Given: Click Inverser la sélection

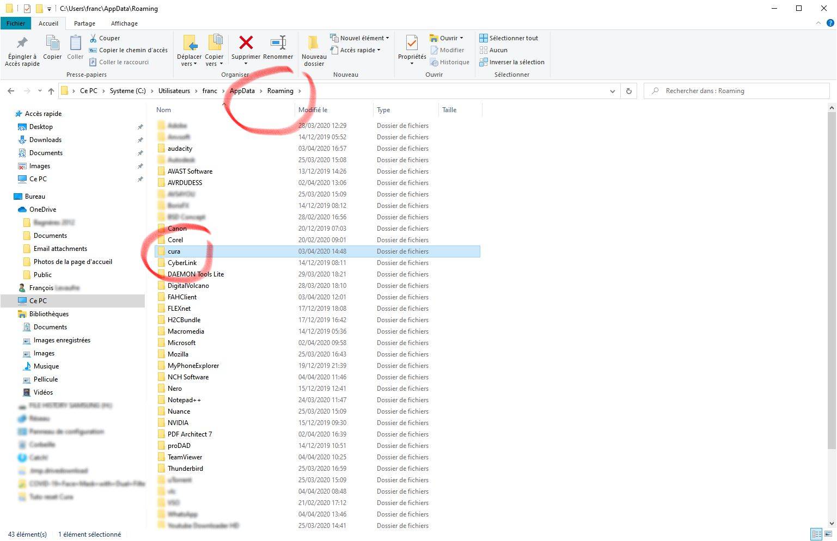Looking at the screenshot, I should [x=512, y=62].
